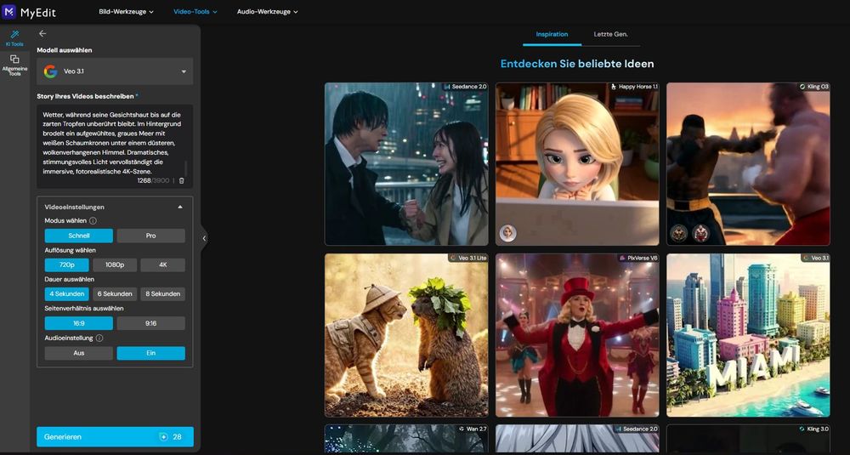Screen dimensions: 850x455
Task: Open the Wan 2.7 thumbnail
Action: [x=406, y=439]
